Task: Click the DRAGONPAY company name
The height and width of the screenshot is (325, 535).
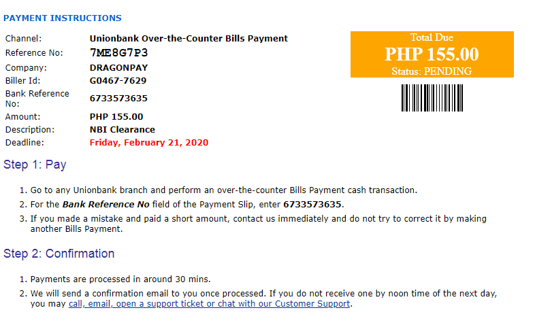Action: click(x=118, y=68)
